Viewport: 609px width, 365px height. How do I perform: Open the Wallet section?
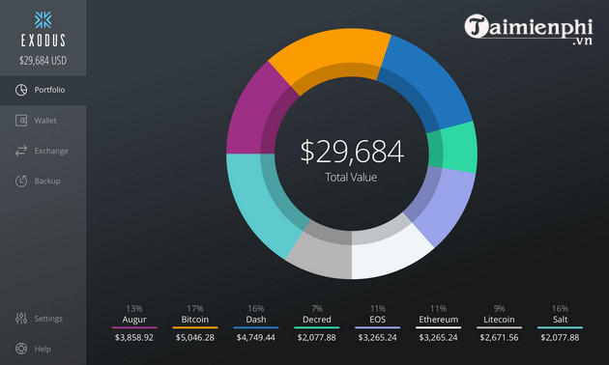pyautogui.click(x=43, y=121)
